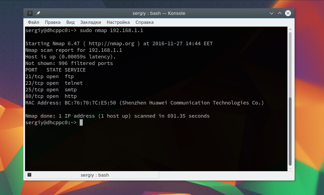Click the terminal icon in the tab bar
The width and height of the screenshot is (324, 195).
(x=29, y=175)
